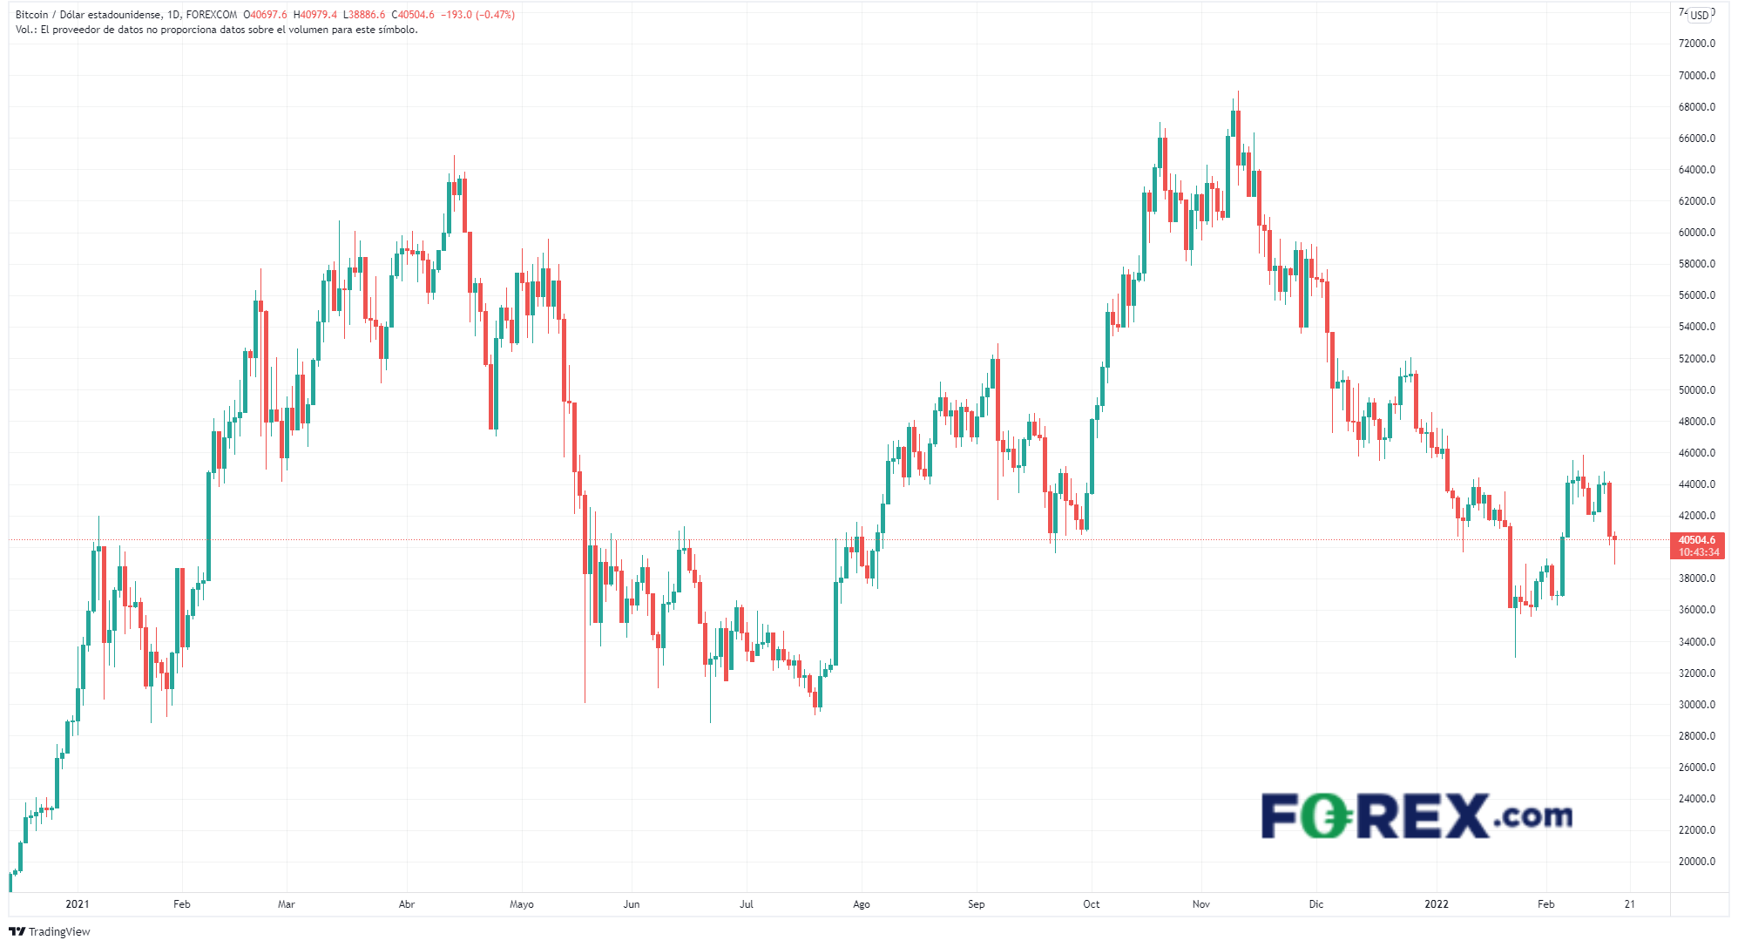Image resolution: width=1738 pixels, height=947 pixels.
Task: Click the Nov time axis label
Action: tap(1201, 904)
